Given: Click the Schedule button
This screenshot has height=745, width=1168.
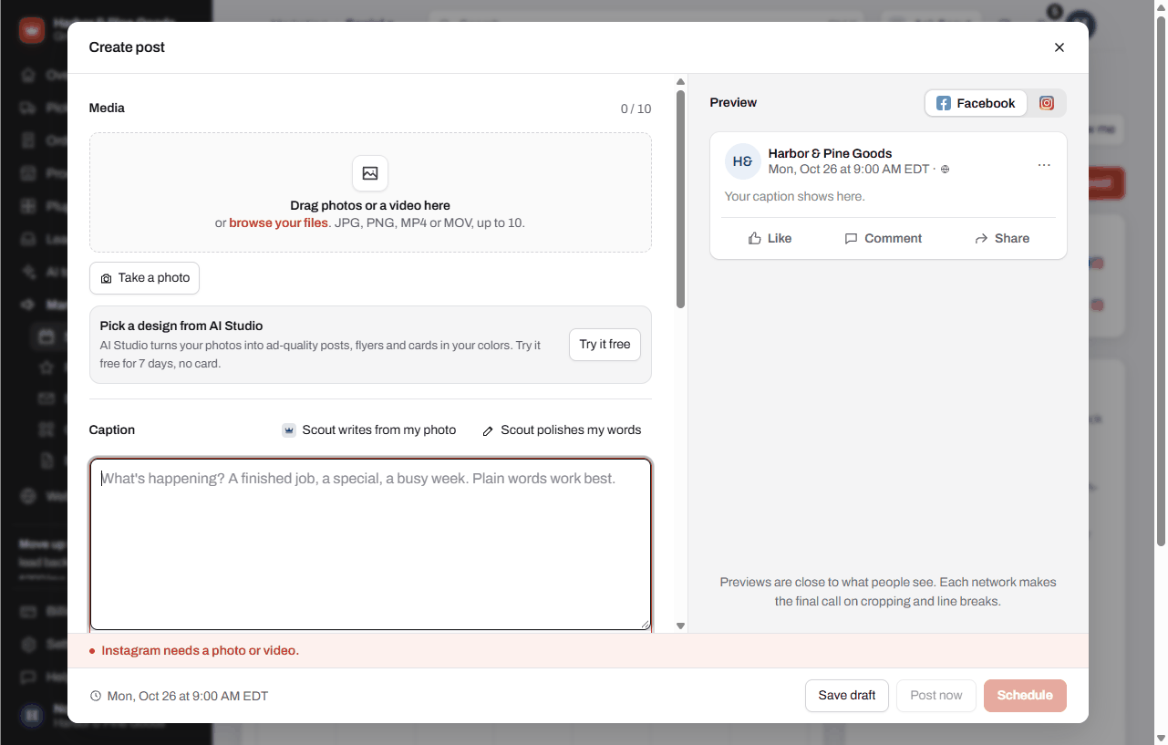Looking at the screenshot, I should click(1025, 696).
